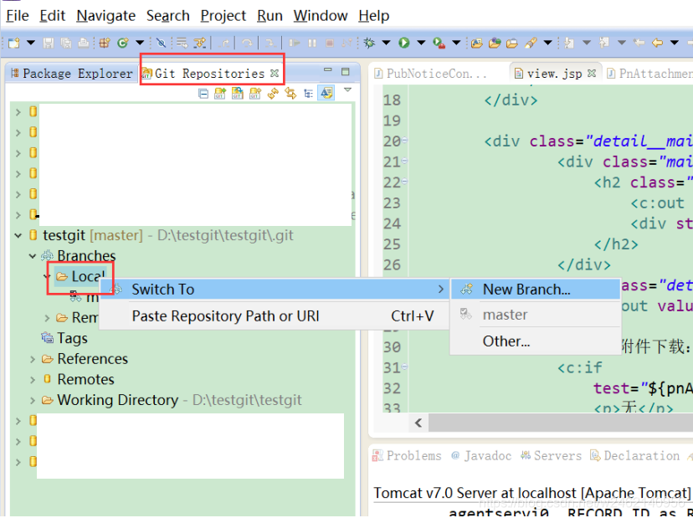Click the Run with red toolbox icon
The image size is (693, 518).
pyautogui.click(x=439, y=43)
